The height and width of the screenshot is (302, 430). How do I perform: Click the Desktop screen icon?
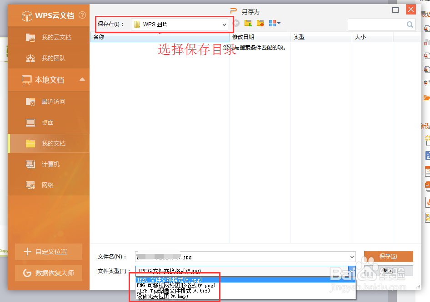tap(30, 122)
